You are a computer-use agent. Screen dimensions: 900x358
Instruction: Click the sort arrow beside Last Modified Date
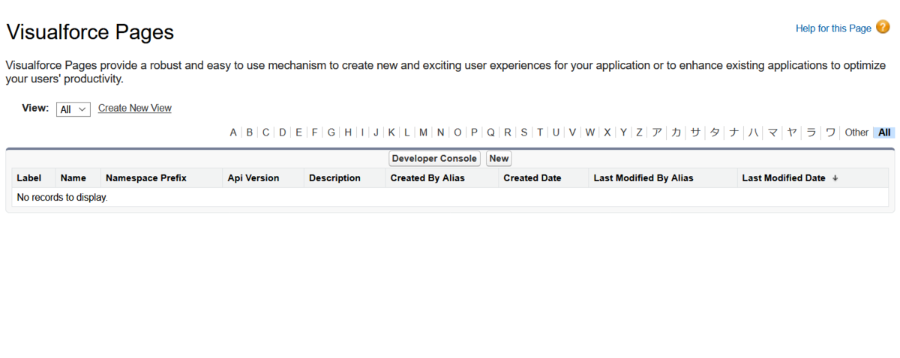835,178
